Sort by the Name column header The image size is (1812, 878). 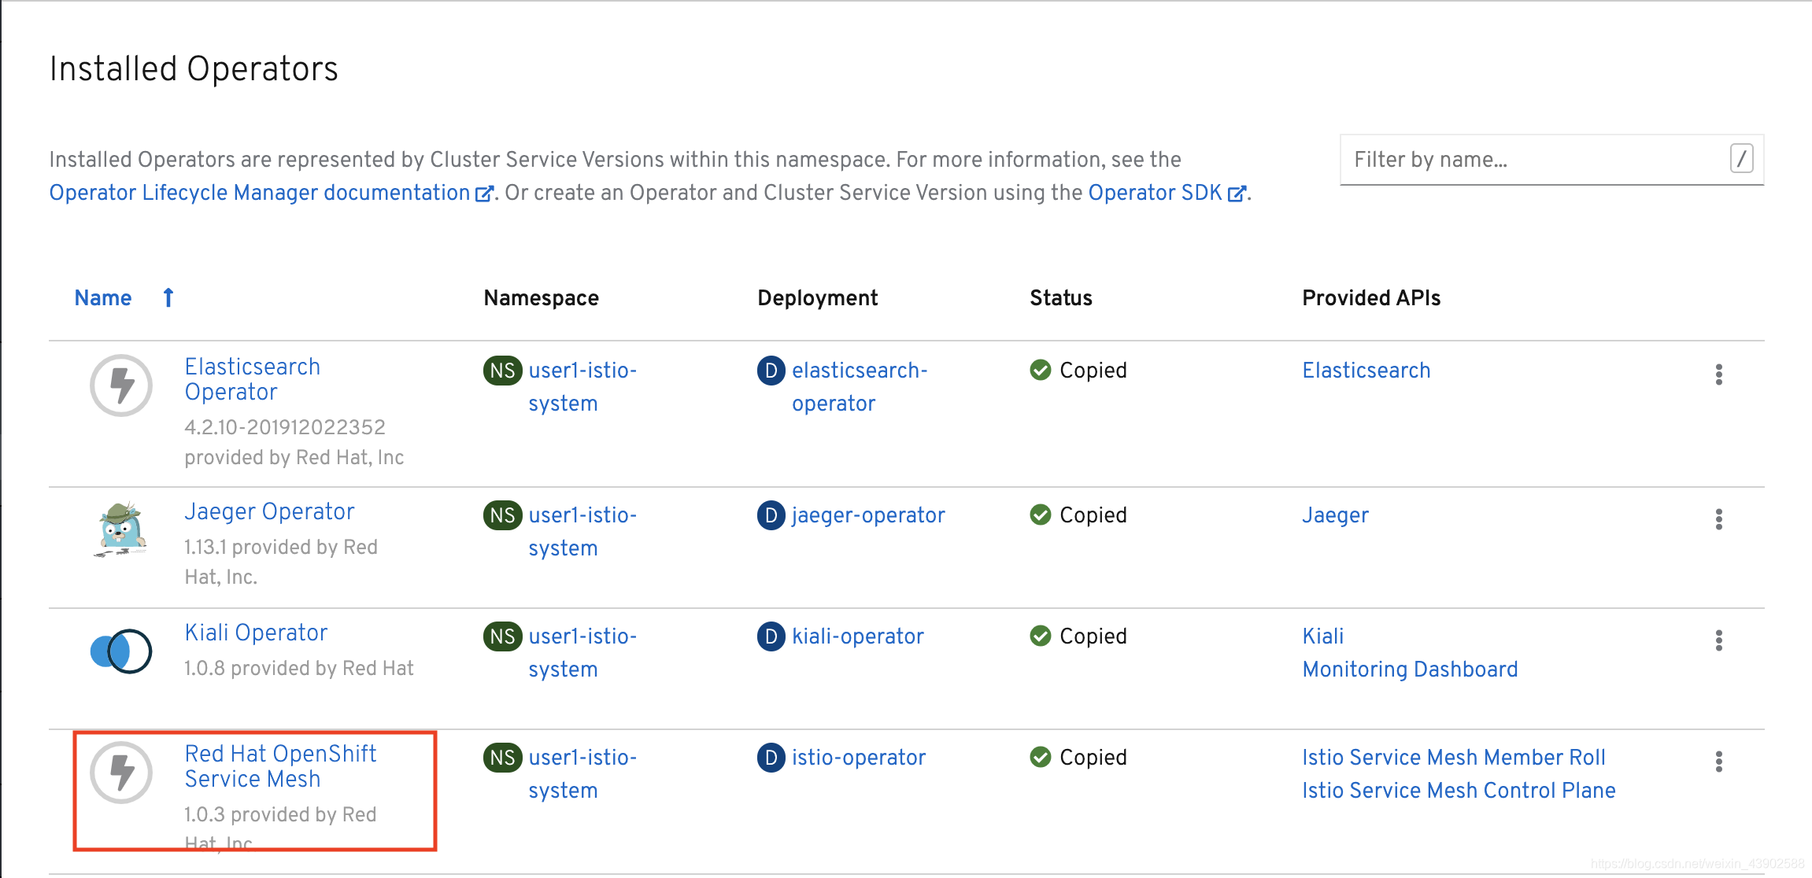tap(103, 298)
